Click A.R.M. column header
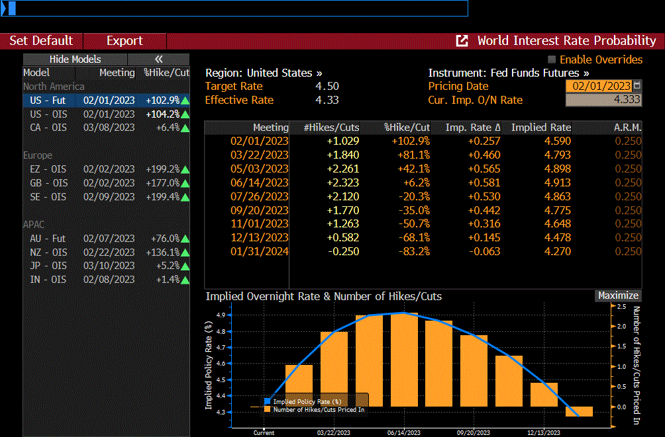 628,128
